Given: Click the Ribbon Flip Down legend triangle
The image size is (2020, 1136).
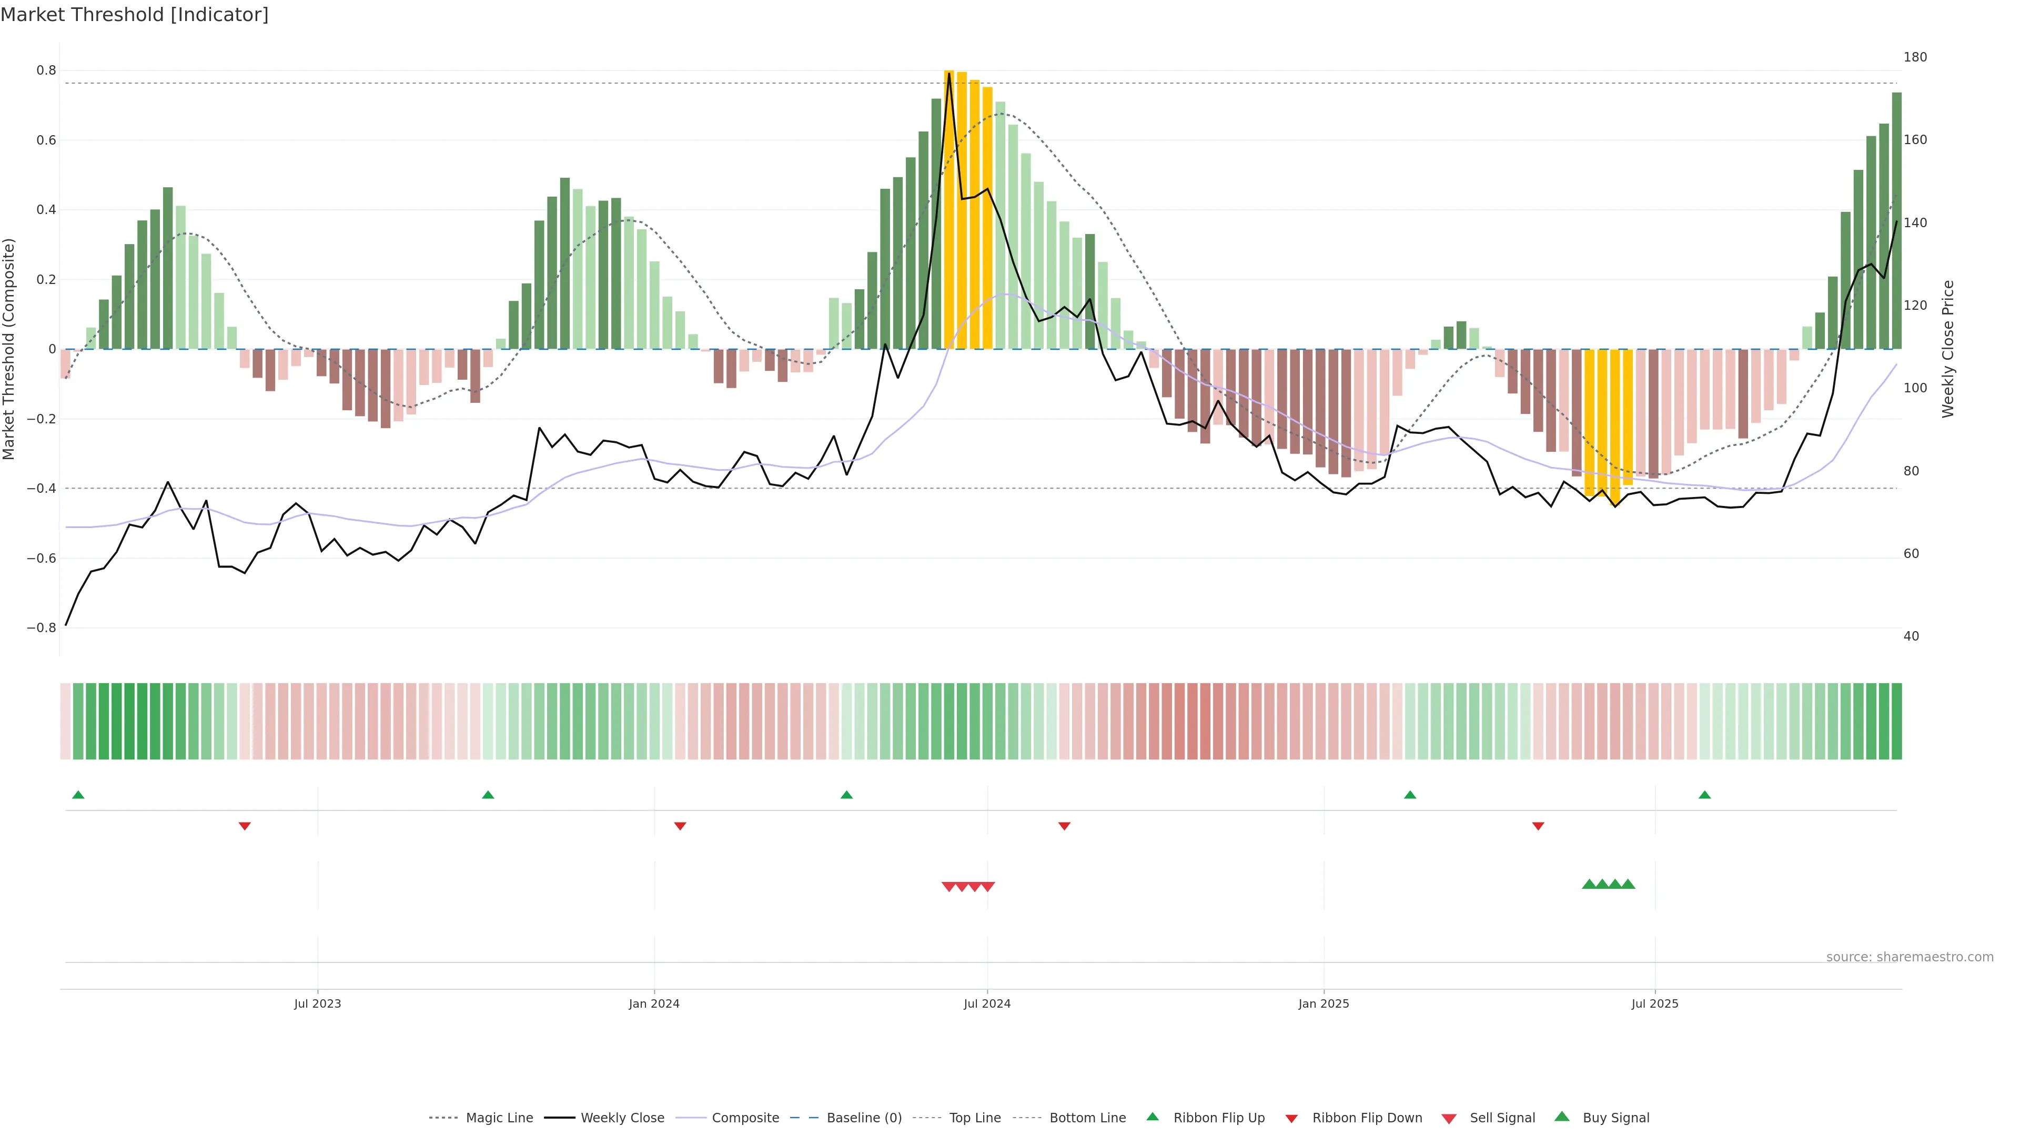Looking at the screenshot, I should point(1291,1119).
